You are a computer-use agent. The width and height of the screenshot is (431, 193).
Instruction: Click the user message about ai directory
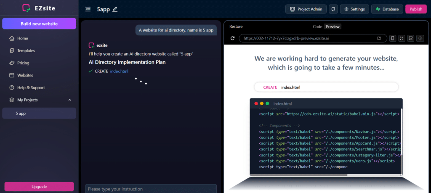click(x=176, y=30)
